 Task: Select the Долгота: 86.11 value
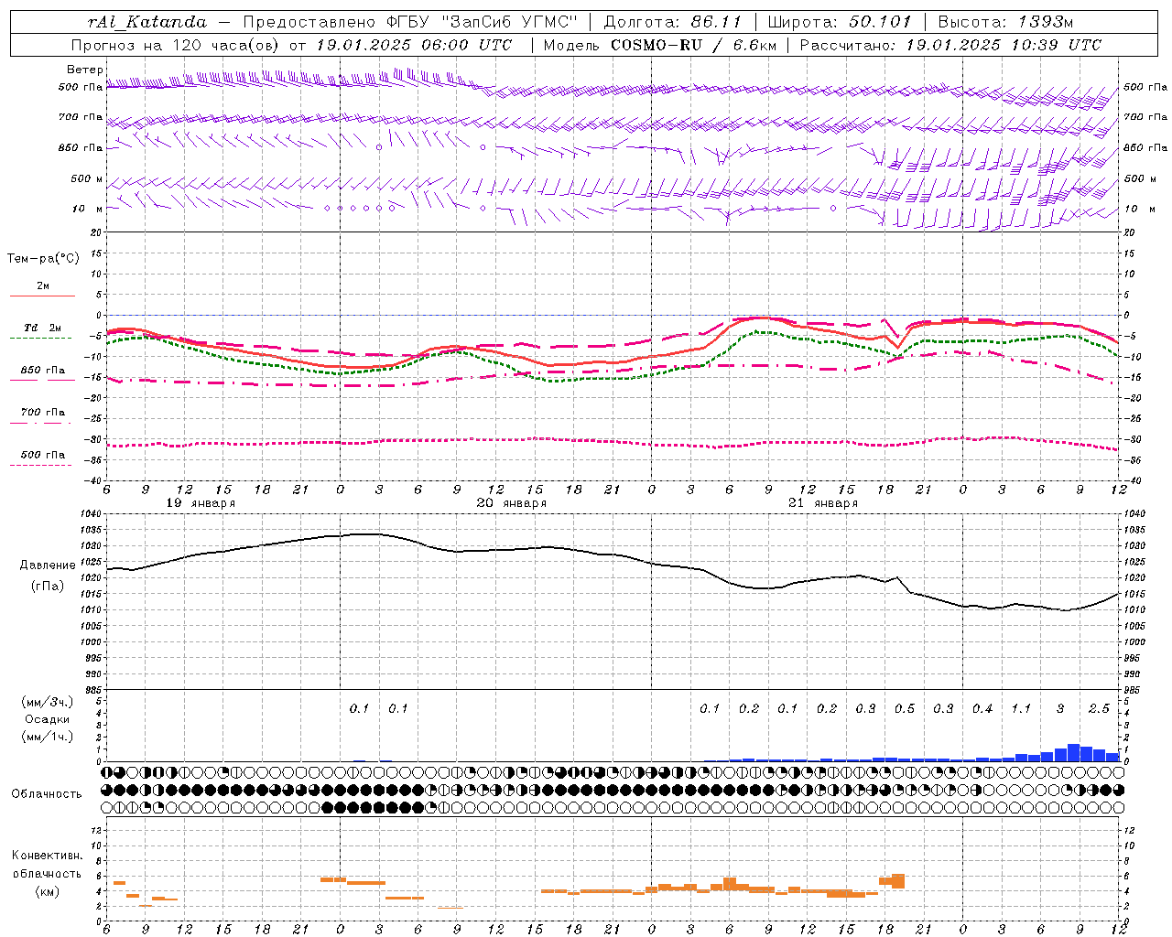click(x=673, y=21)
